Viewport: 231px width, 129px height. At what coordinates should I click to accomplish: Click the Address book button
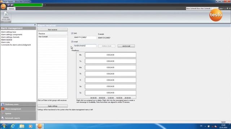coord(107,46)
